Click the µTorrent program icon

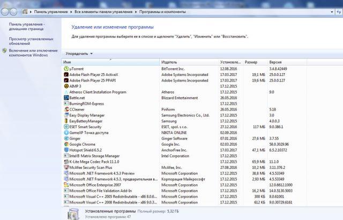[66, 69]
